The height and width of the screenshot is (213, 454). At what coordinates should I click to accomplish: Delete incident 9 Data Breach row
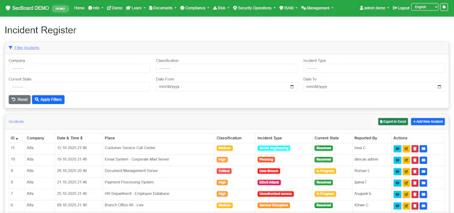415,172
